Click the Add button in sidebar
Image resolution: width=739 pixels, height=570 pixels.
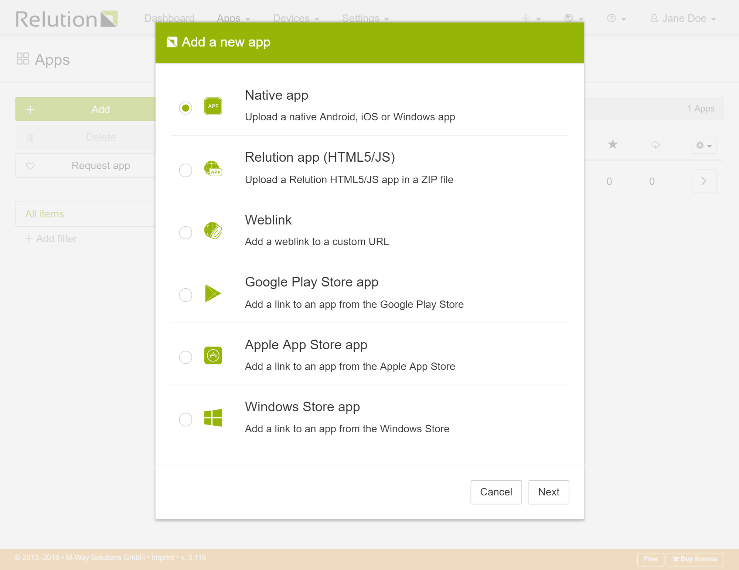click(x=86, y=109)
